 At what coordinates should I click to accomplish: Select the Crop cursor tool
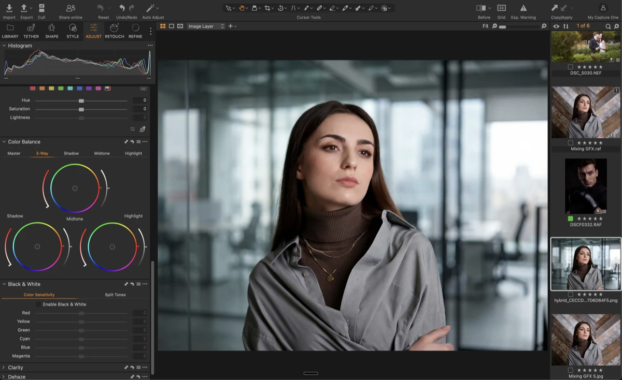click(x=268, y=8)
